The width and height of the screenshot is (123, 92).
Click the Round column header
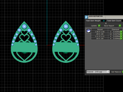coord(100,29)
